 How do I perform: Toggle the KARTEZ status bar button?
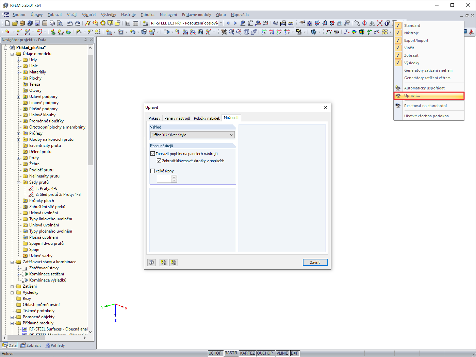point(247,353)
